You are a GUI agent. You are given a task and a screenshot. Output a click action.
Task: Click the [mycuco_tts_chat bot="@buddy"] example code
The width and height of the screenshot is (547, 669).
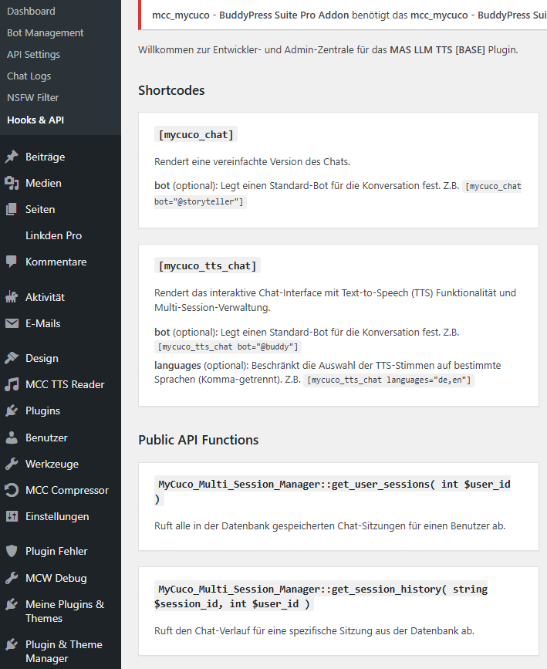[x=228, y=346]
